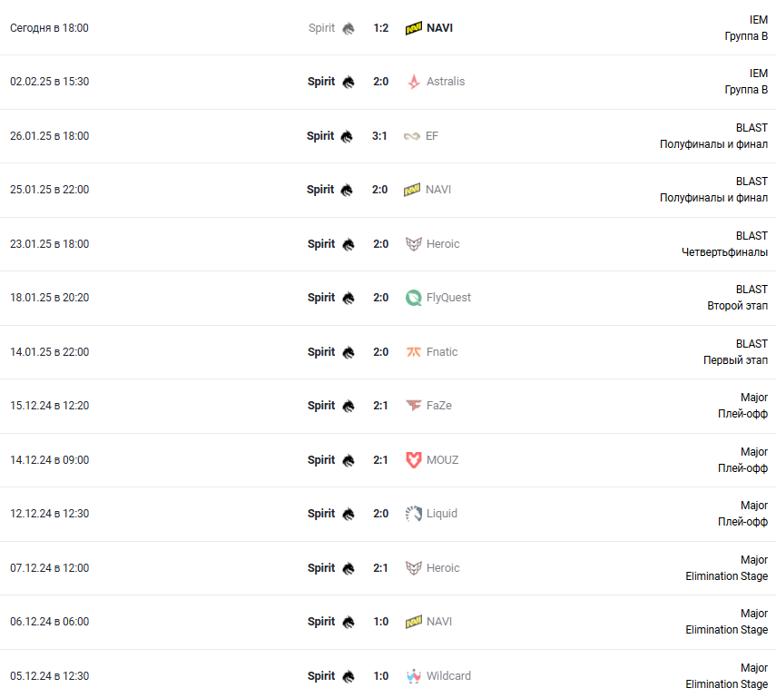
Task: Click Spirit dragon logo in the Astralis match
Action: tap(349, 82)
